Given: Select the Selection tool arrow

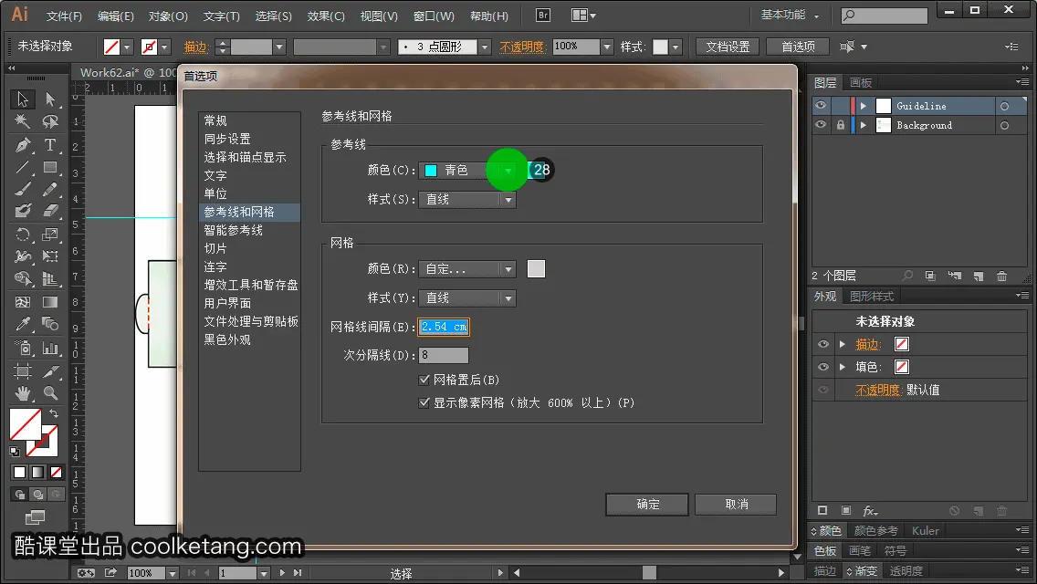Looking at the screenshot, I should pos(23,99).
